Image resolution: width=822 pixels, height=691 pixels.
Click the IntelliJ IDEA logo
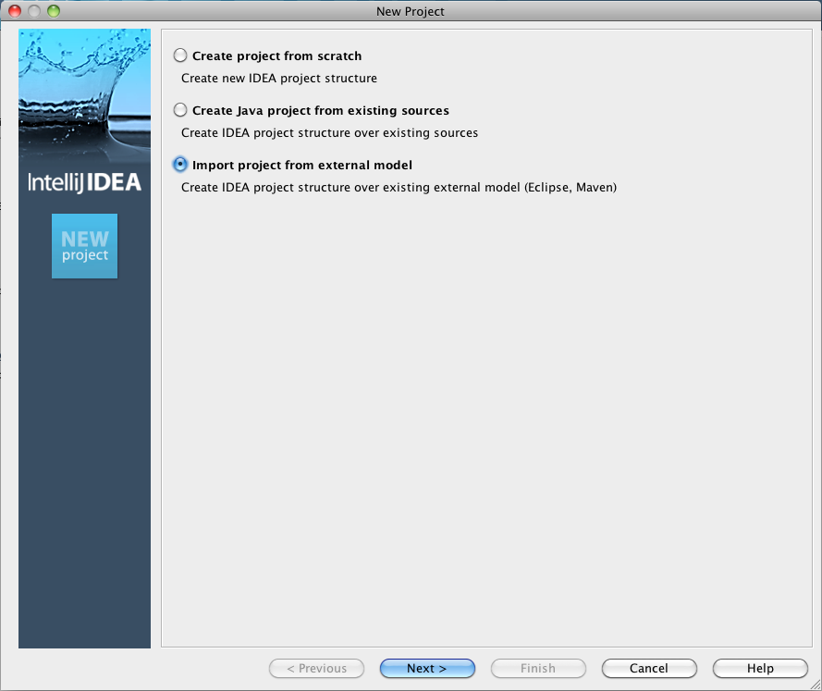coord(84,182)
